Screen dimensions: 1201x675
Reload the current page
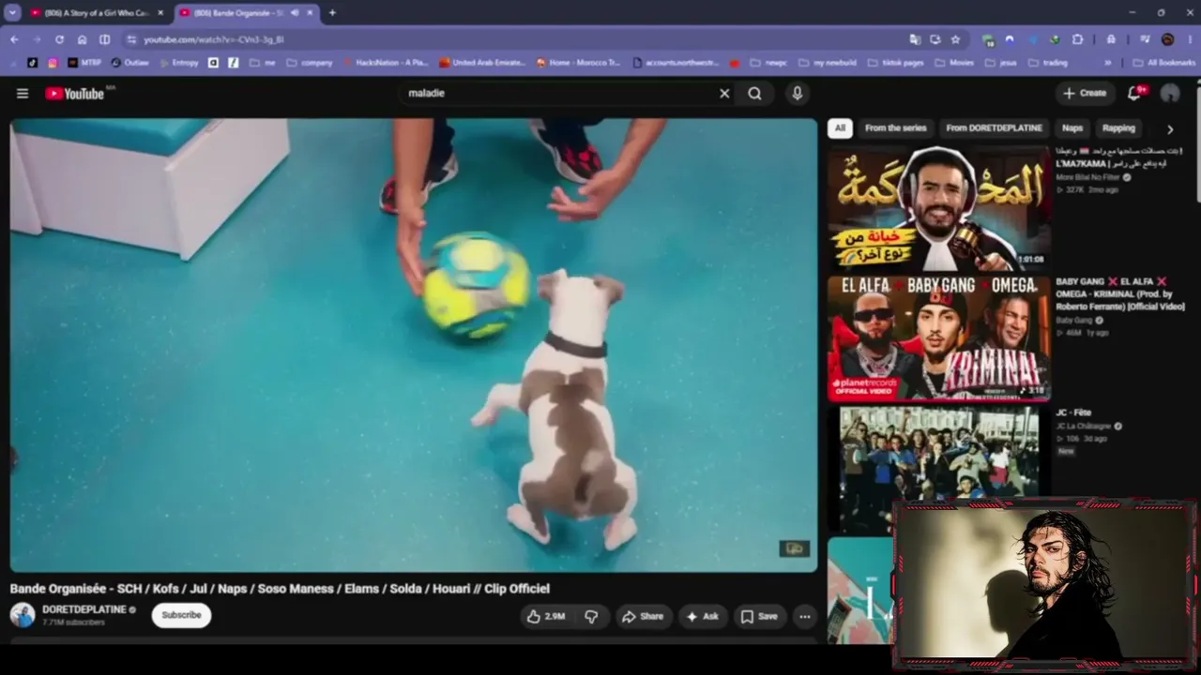coord(59,39)
